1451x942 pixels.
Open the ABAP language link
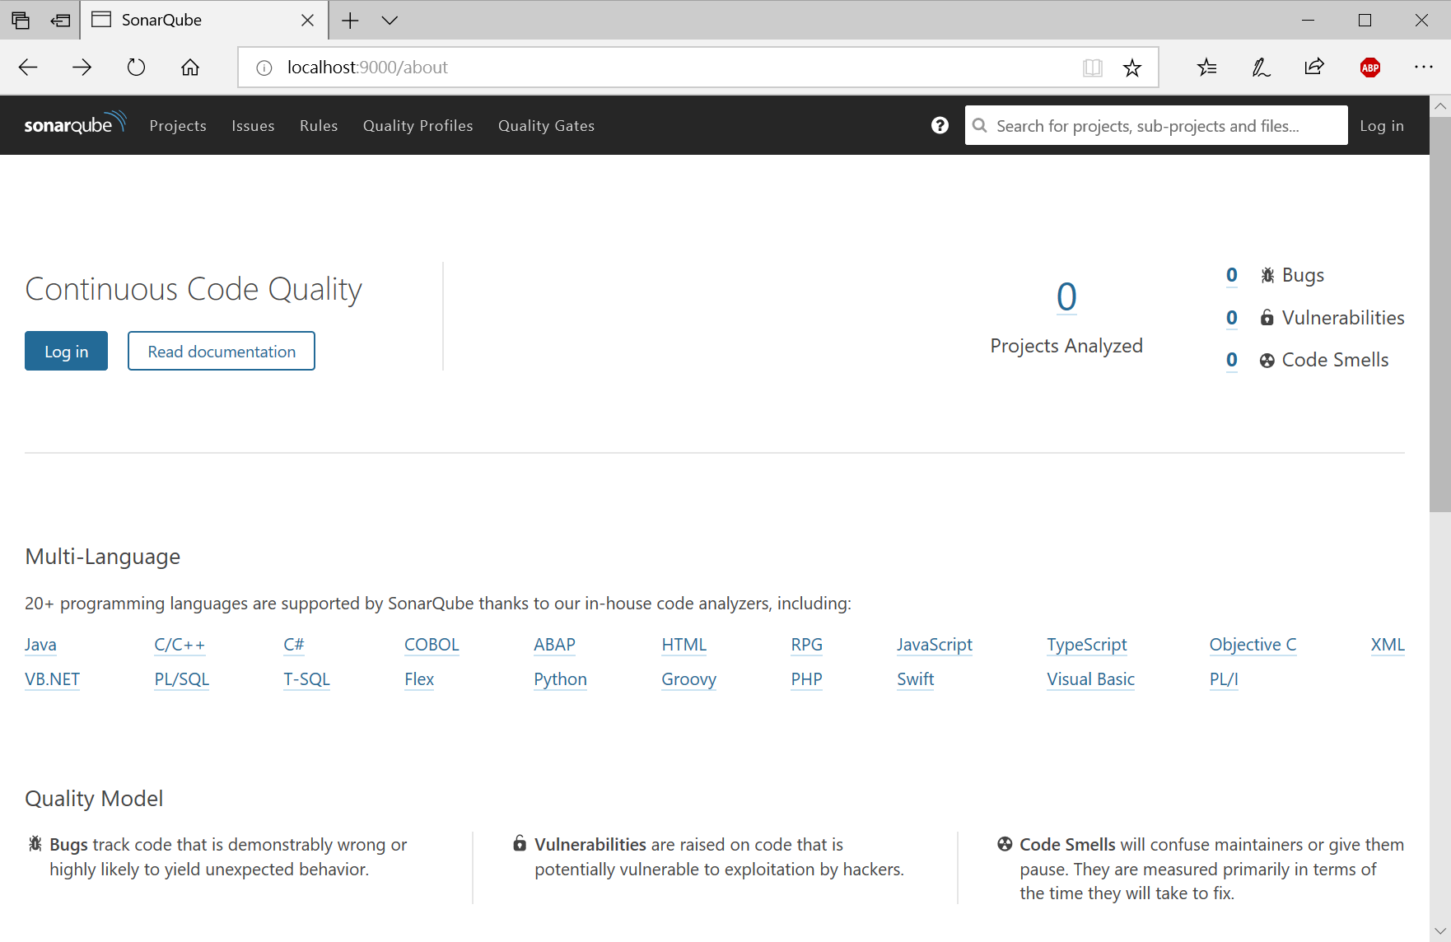click(554, 645)
